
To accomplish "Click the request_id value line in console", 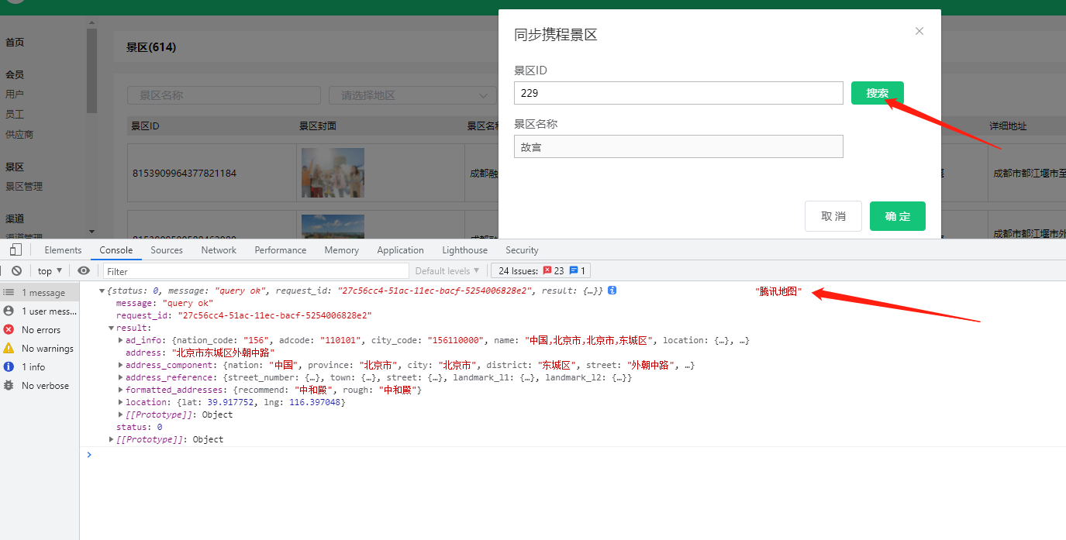I will coord(244,315).
